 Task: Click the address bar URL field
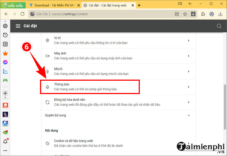click(x=108, y=14)
